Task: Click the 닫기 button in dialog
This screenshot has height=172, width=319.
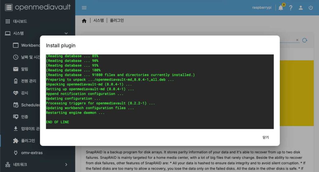Action: [x=266, y=137]
